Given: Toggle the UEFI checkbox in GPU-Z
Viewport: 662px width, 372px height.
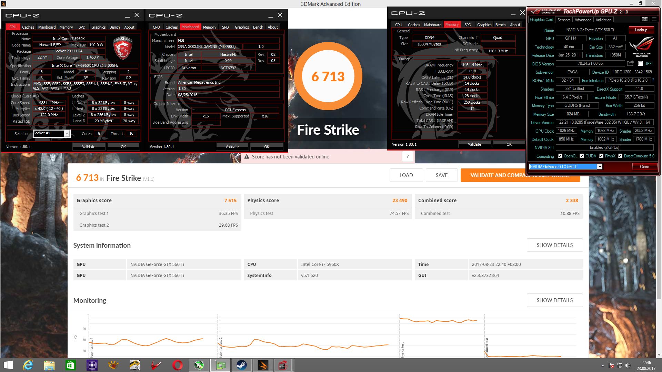Looking at the screenshot, I should [640, 64].
